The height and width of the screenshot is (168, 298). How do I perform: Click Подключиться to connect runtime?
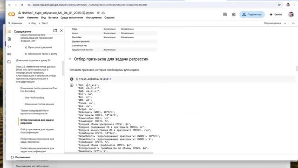click(272, 23)
